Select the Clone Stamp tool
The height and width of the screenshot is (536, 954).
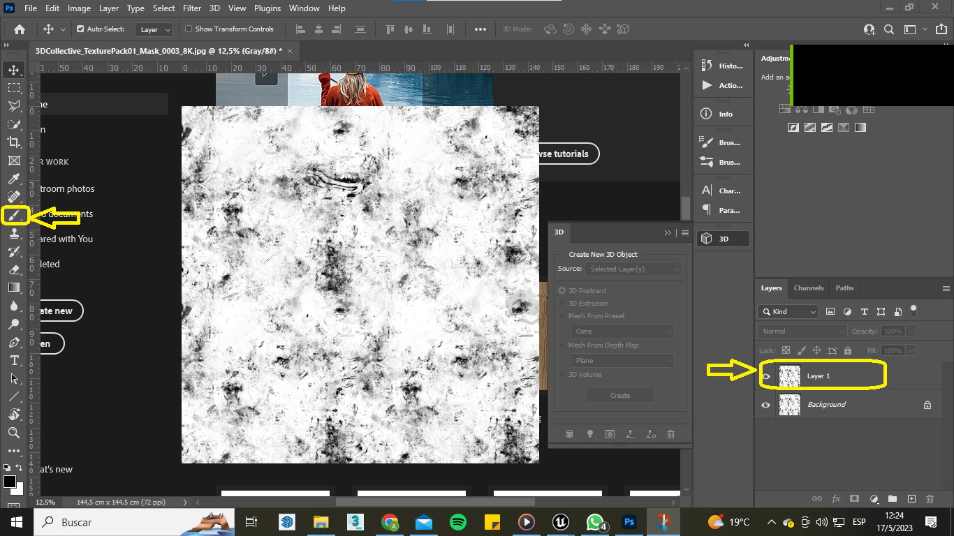(x=15, y=233)
